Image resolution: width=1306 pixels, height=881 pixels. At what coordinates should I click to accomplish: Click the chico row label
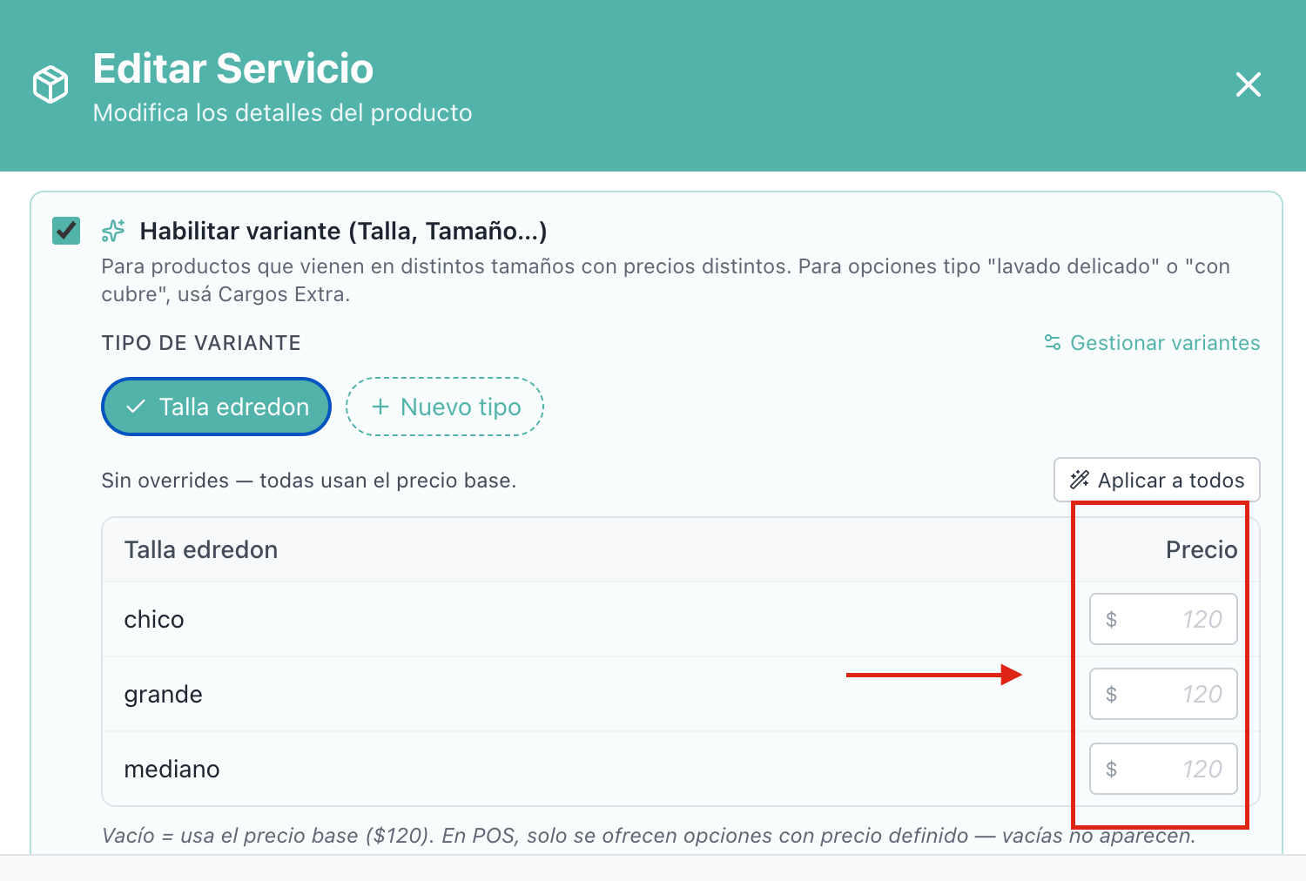point(154,619)
